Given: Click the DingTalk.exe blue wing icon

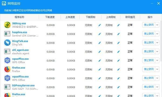Looking at the screenshot, I should [7, 43].
